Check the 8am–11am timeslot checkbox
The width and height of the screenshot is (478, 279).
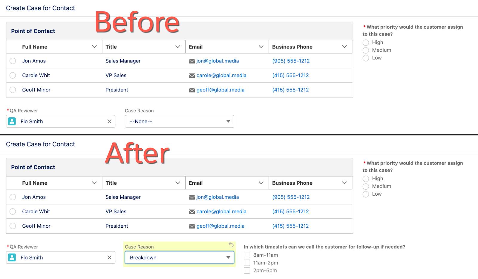247,255
